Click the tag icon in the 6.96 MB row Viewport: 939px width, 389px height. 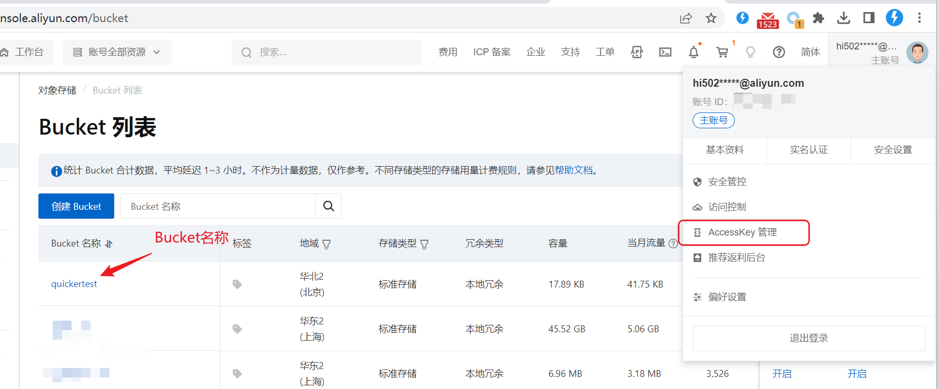tap(237, 374)
